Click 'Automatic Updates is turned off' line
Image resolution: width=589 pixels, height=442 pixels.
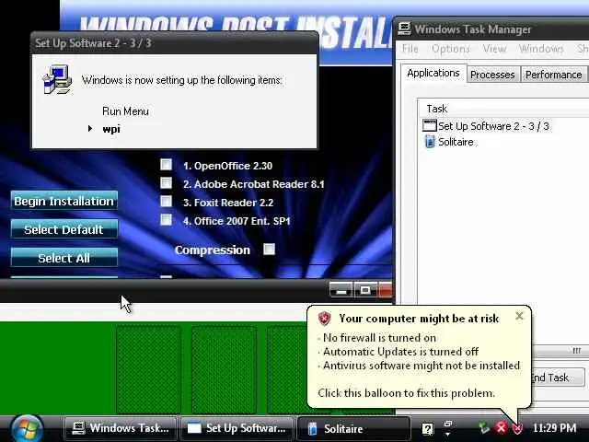click(401, 352)
